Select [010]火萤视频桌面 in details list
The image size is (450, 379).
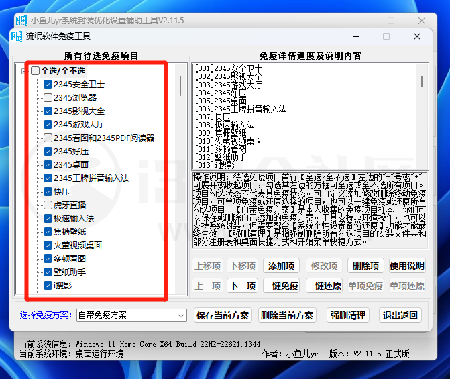click(x=229, y=141)
